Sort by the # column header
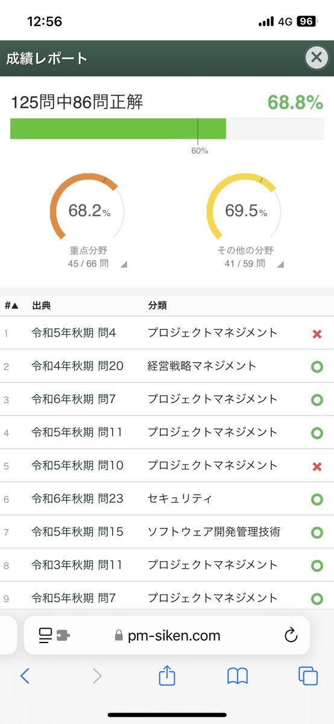 click(11, 305)
